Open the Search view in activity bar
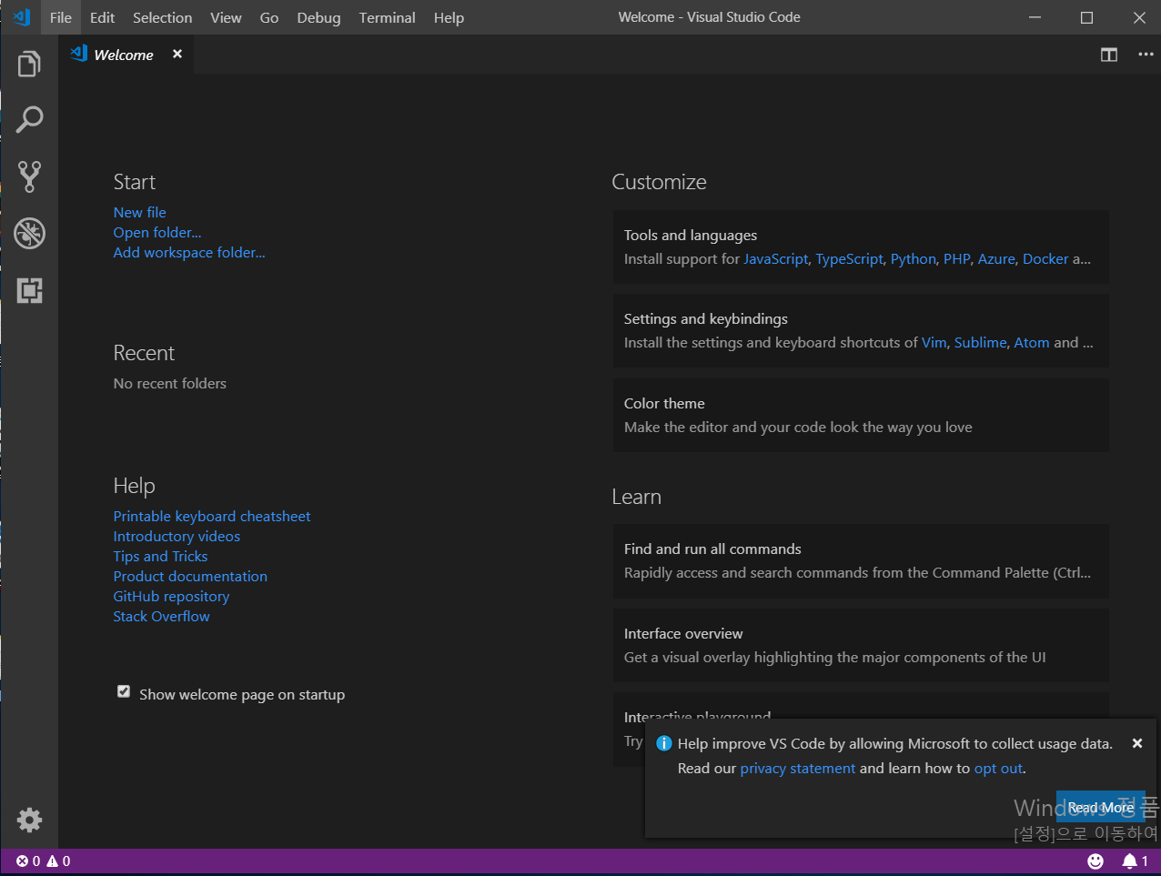This screenshot has width=1161, height=876. coord(29,120)
